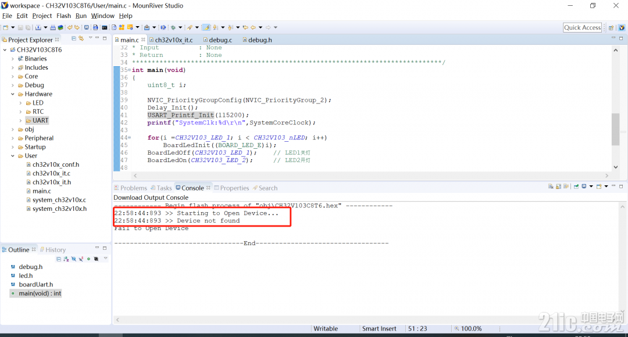The height and width of the screenshot is (337, 628).
Task: Switch to the ch32v10x_it.c editor tab
Action: 171,40
